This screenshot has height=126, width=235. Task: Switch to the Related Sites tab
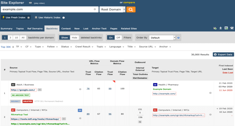[129, 28]
